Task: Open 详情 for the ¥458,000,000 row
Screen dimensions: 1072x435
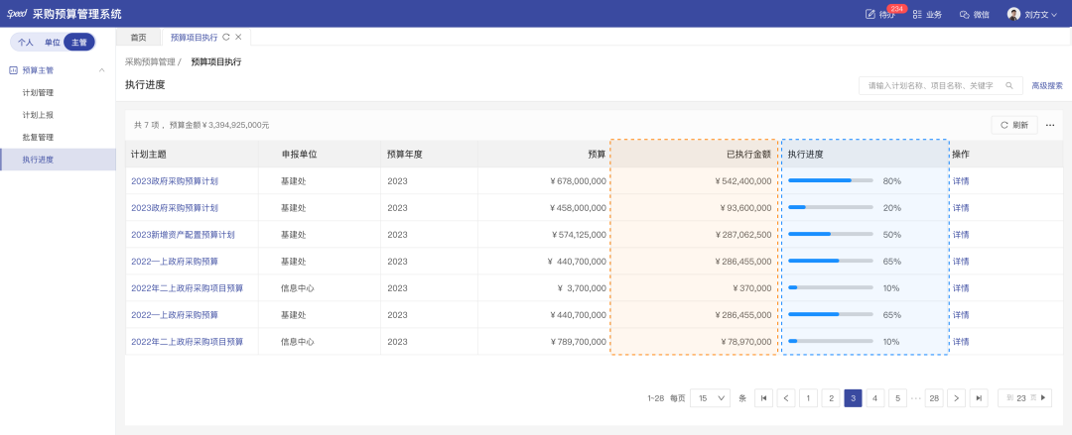Action: coord(961,208)
